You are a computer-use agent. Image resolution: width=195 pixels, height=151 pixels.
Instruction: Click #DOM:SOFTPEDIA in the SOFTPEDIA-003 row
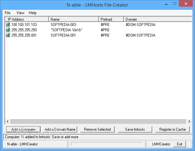click(x=141, y=25)
